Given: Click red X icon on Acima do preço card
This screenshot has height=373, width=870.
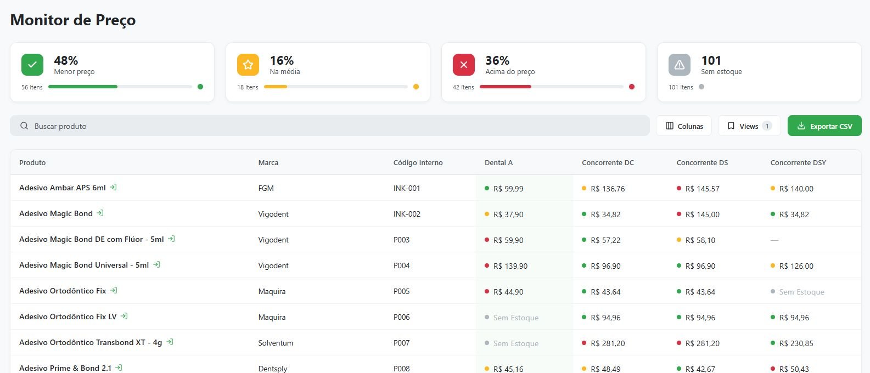Looking at the screenshot, I should [464, 65].
